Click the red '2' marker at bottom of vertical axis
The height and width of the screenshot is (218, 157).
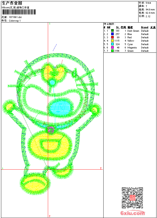50,216
